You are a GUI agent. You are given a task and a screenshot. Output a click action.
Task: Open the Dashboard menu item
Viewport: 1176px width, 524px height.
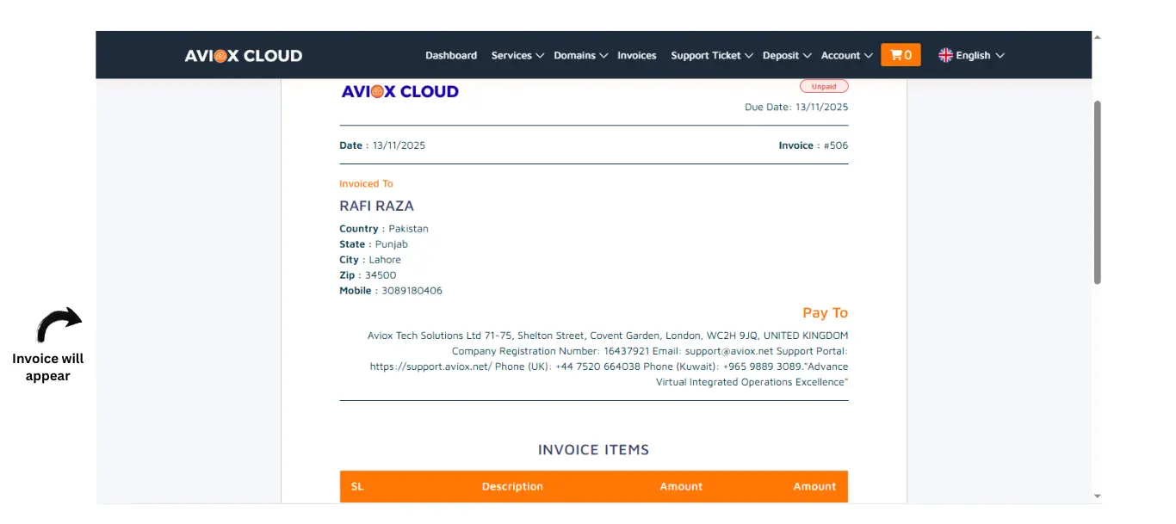(451, 55)
